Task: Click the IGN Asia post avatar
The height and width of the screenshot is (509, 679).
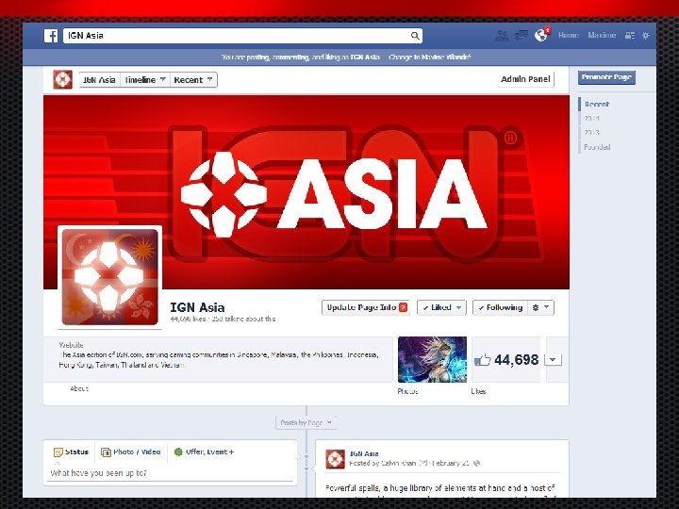Action: 335,459
